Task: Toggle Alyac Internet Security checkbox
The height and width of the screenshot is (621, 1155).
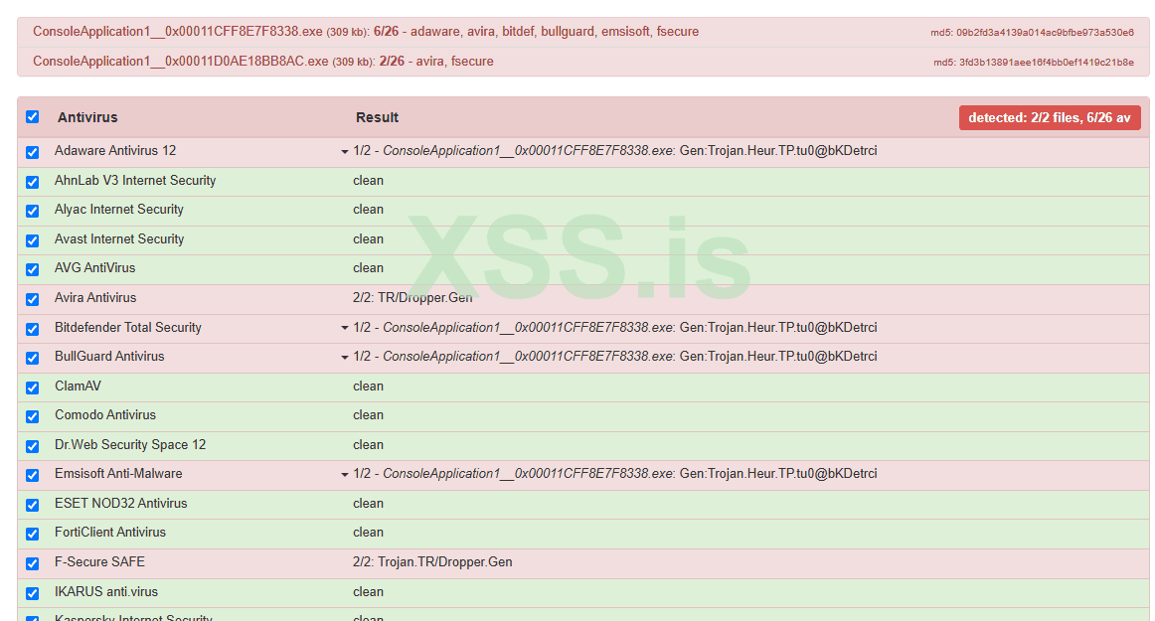Action: click(33, 211)
